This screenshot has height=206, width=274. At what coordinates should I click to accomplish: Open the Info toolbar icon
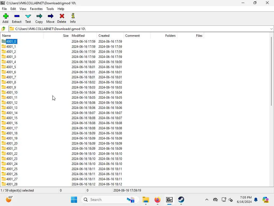pos(73,16)
